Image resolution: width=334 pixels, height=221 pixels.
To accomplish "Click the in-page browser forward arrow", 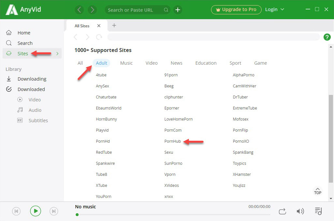I will (87, 37).
